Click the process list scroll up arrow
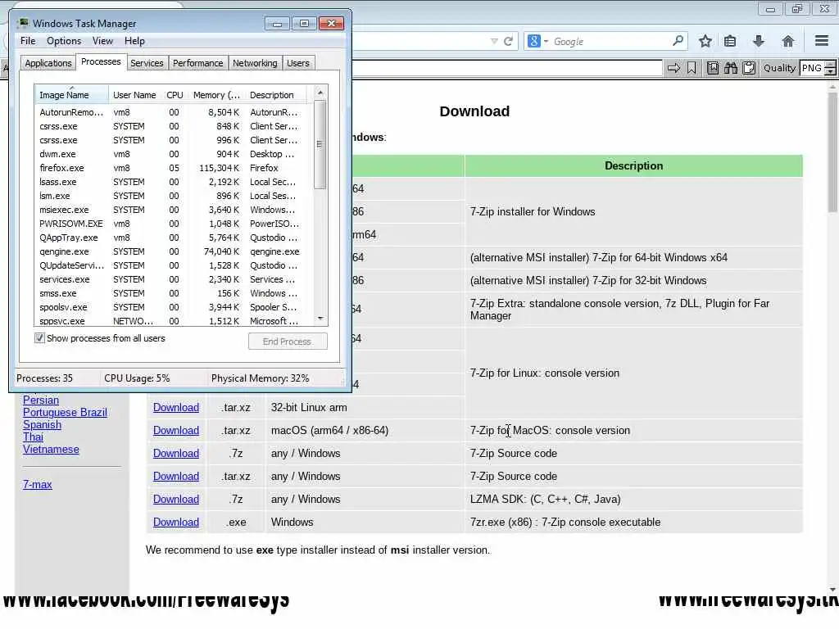The image size is (839, 629). tap(320, 93)
